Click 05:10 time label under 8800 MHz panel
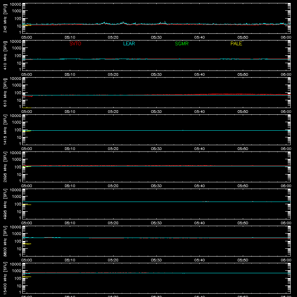 click(70, 260)
